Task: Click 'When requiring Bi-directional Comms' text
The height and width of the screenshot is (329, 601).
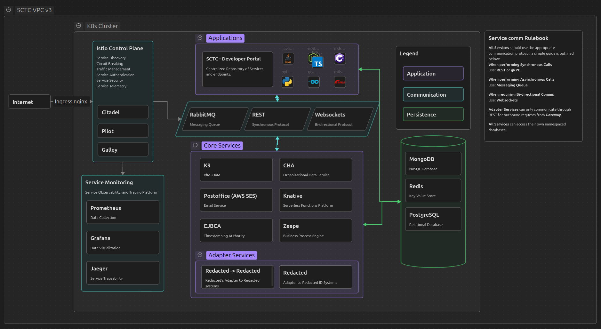Action: point(521,94)
